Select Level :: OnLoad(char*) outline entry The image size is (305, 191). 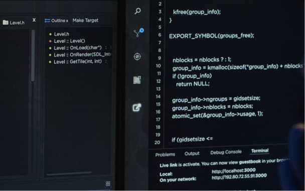pos(78,48)
